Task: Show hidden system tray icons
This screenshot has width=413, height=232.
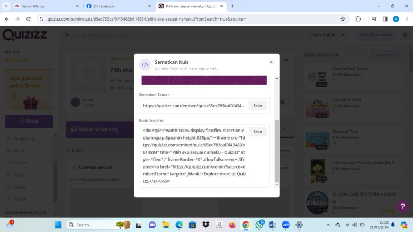Action: pyautogui.click(x=328, y=225)
